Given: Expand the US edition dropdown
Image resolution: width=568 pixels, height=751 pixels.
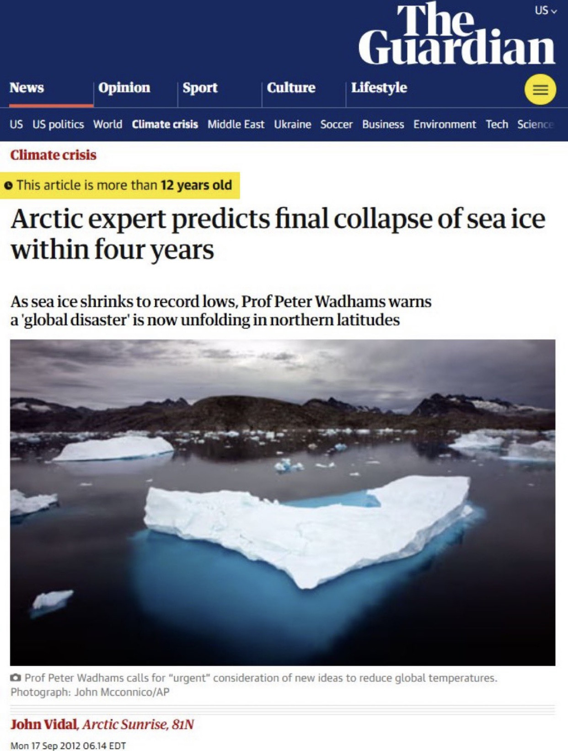Looking at the screenshot, I should [x=546, y=11].
